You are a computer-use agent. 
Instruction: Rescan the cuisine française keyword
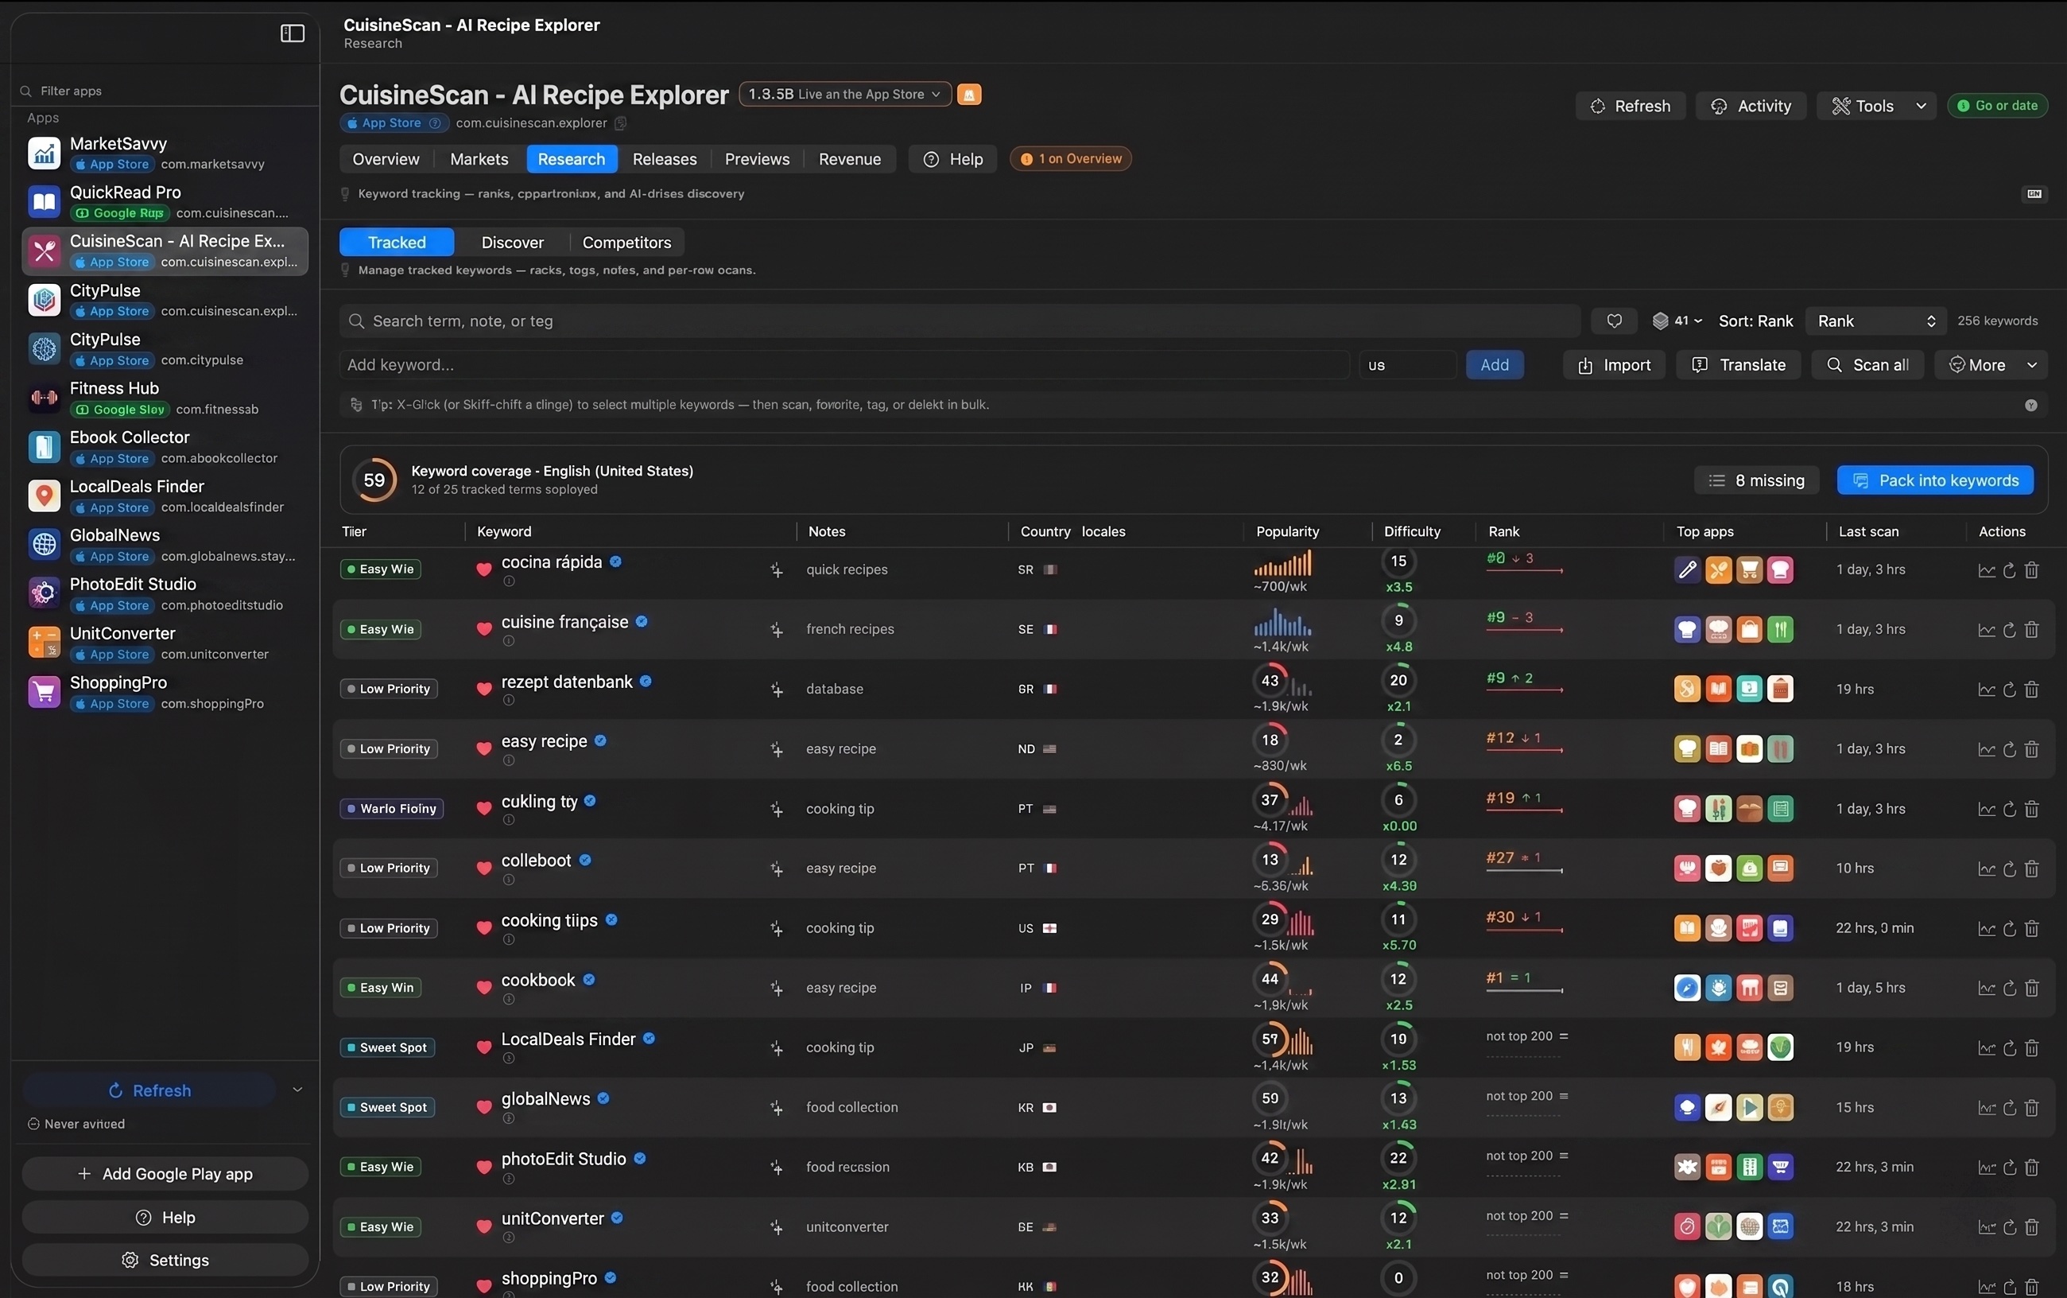2009,630
